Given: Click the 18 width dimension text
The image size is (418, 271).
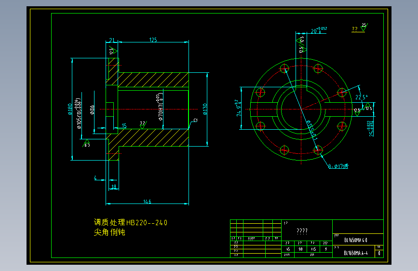Looking at the screenshot, I should [114, 187].
